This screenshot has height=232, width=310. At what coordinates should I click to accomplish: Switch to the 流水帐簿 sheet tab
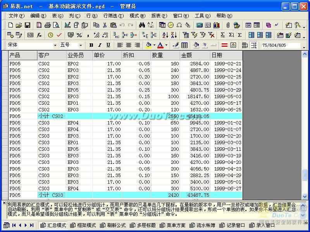tap(202, 225)
